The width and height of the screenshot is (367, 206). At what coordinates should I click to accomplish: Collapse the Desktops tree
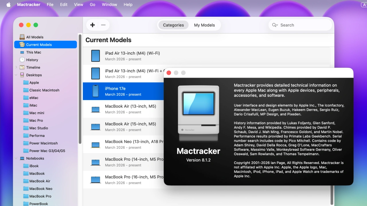[x=17, y=75]
